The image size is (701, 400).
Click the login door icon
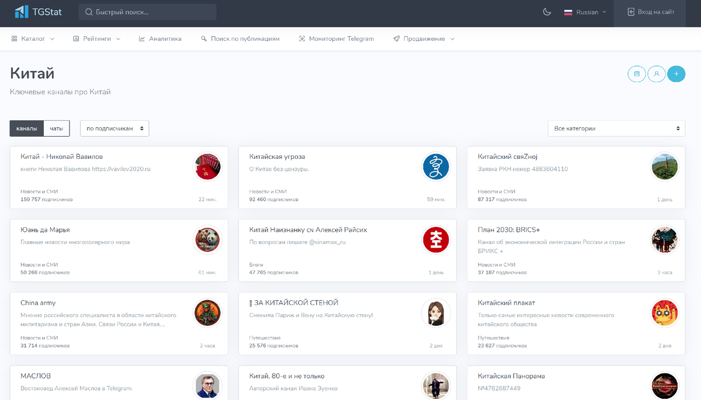[631, 12]
